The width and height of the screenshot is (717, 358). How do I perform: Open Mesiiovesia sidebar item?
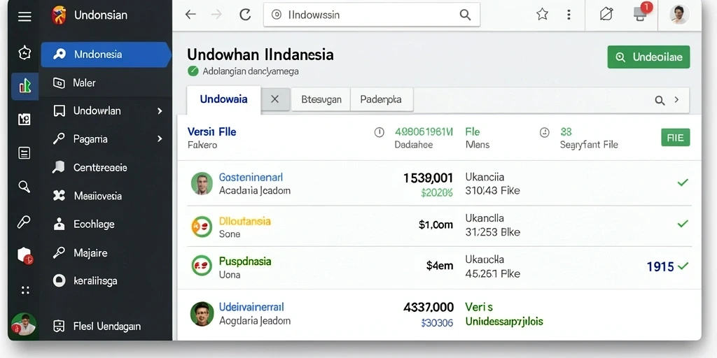tap(106, 196)
